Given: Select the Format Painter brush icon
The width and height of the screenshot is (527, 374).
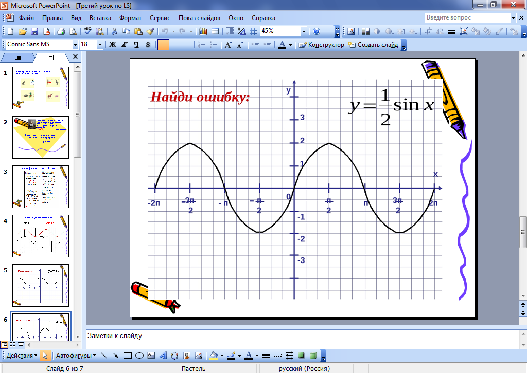Looking at the screenshot, I should (150, 31).
